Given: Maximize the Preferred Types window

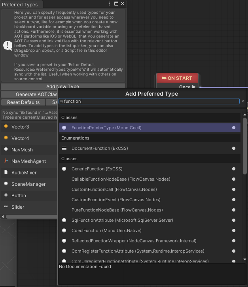Looking at the screenshot, I should click(116, 4).
